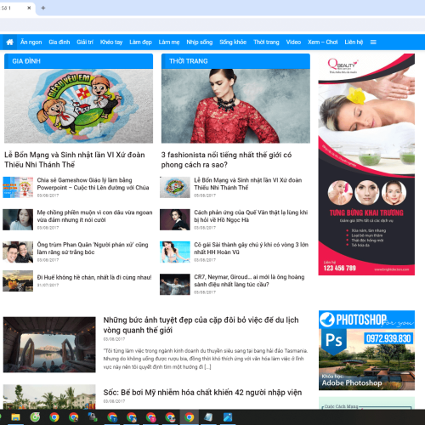Open the notepad-style app icon in the taskbar

pyautogui.click(x=208, y=417)
